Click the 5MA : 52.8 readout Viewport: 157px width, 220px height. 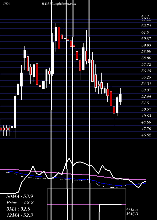(18, 209)
